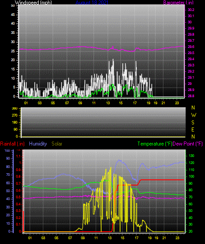Click barometer axis value 29.1
The width and height of the screenshot is (205, 244).
191,77
